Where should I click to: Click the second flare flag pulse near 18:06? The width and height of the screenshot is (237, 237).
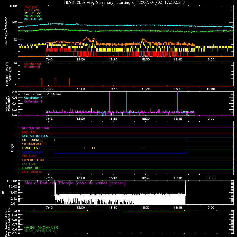tap(93, 148)
